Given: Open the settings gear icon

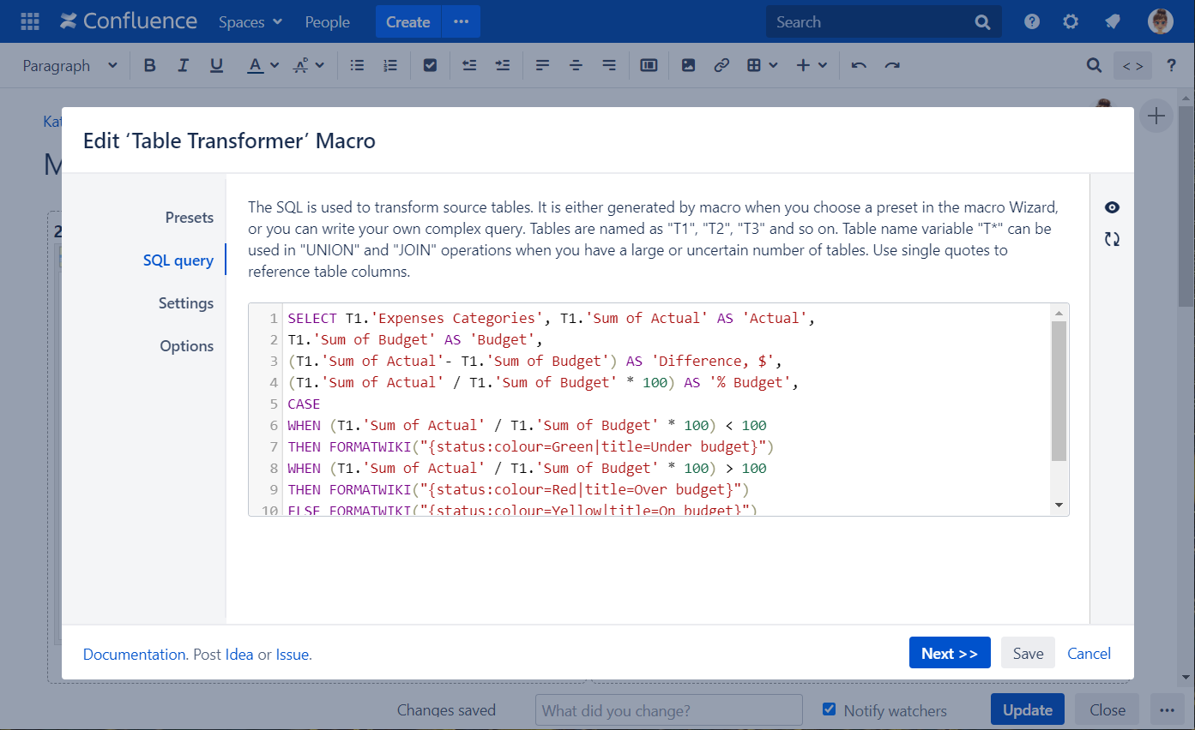Looking at the screenshot, I should pos(1071,22).
